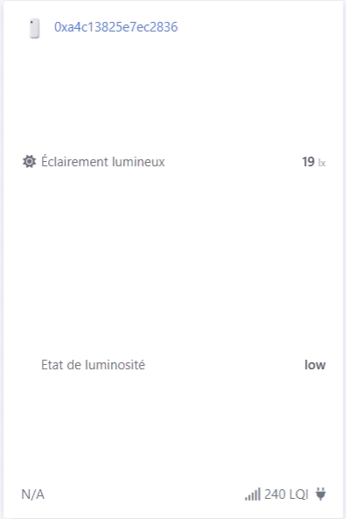Select the Etat de luminosité label
This screenshot has height=519, width=346.
click(93, 365)
